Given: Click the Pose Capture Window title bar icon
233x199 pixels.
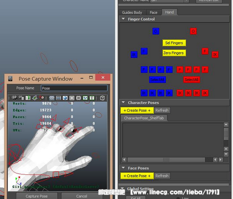Looking at the screenshot, I should [10, 78].
